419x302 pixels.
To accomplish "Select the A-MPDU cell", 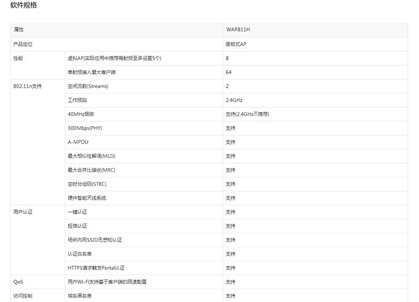I will 144,142.
